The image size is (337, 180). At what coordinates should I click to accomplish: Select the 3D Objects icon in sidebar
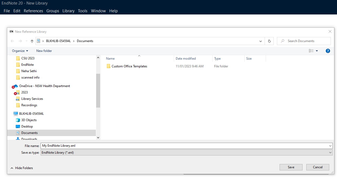pos(18,120)
